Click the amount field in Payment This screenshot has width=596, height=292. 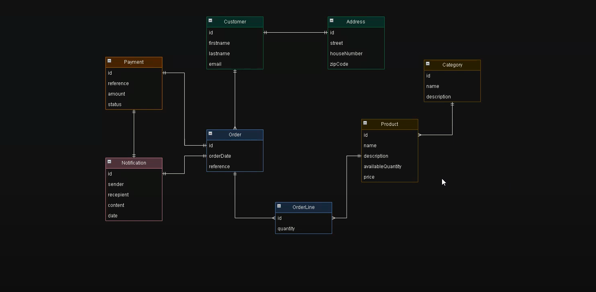pyautogui.click(x=116, y=94)
